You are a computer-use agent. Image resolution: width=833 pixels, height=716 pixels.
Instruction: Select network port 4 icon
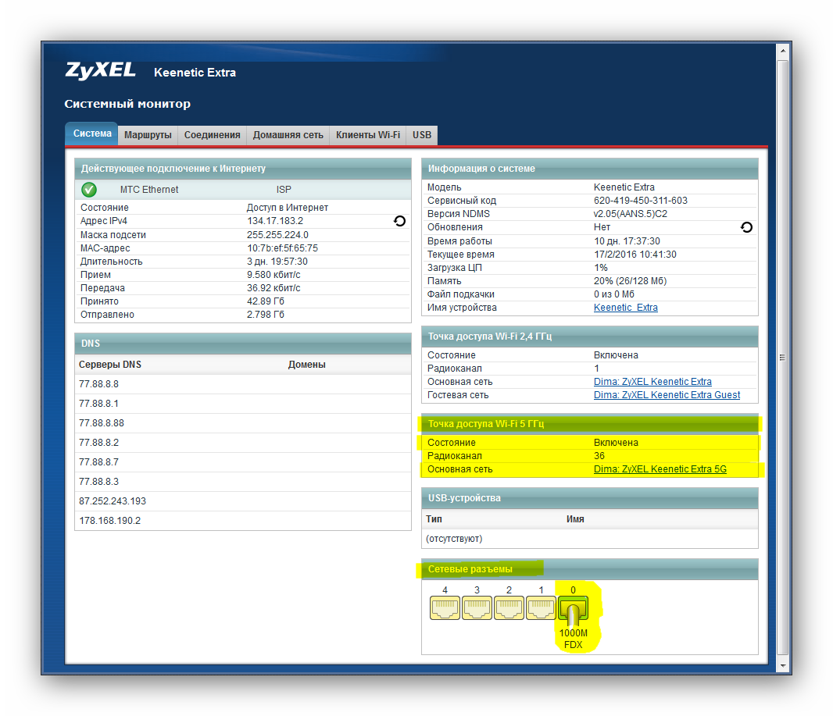pos(445,607)
